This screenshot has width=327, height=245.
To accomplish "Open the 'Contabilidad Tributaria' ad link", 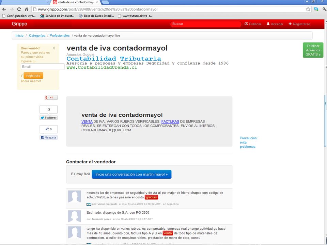I will [x=114, y=59].
